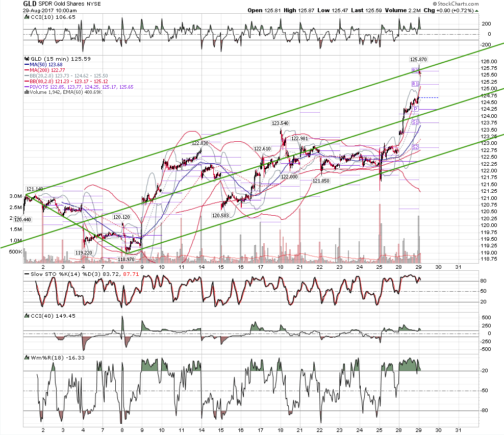Select the S1 pivot marker box
504x435 pixels.
click(415, 122)
